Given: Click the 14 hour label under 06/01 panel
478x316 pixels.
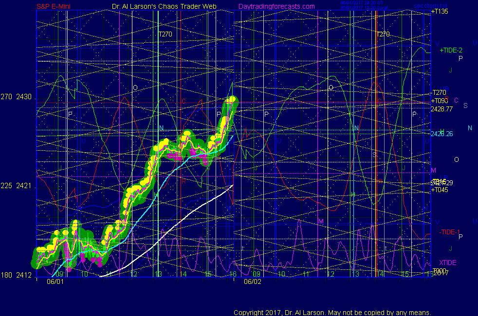Looking at the screenshot, I should (x=183, y=274).
